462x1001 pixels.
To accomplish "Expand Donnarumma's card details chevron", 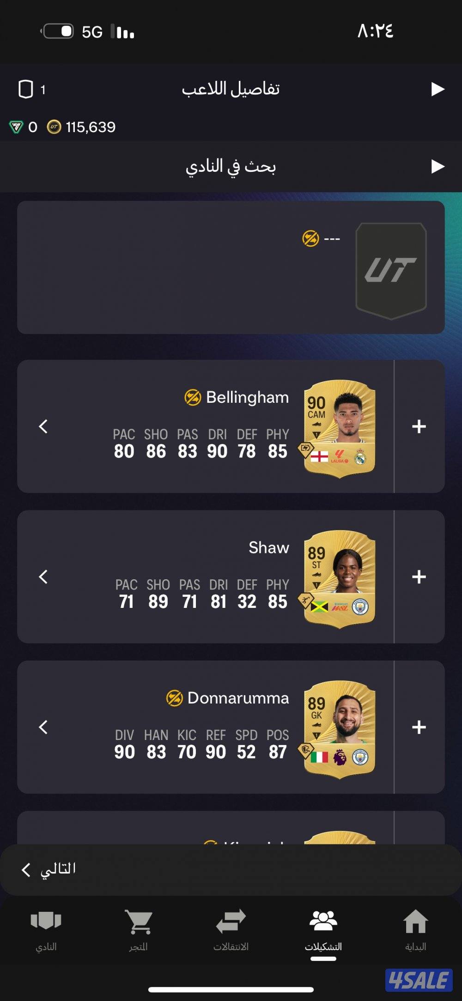I will click(43, 727).
